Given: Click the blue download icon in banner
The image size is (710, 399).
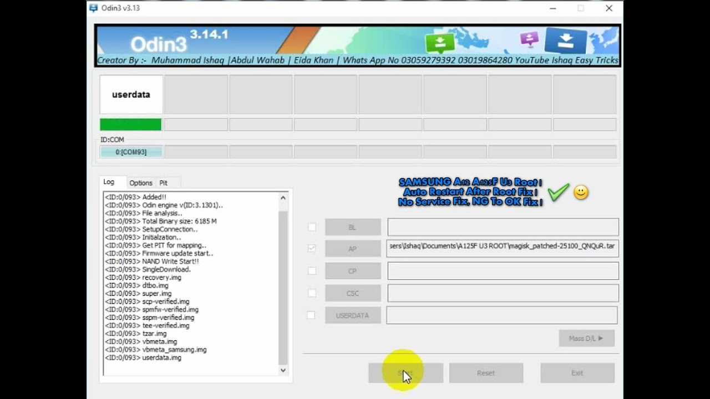Looking at the screenshot, I should pyautogui.click(x=565, y=40).
